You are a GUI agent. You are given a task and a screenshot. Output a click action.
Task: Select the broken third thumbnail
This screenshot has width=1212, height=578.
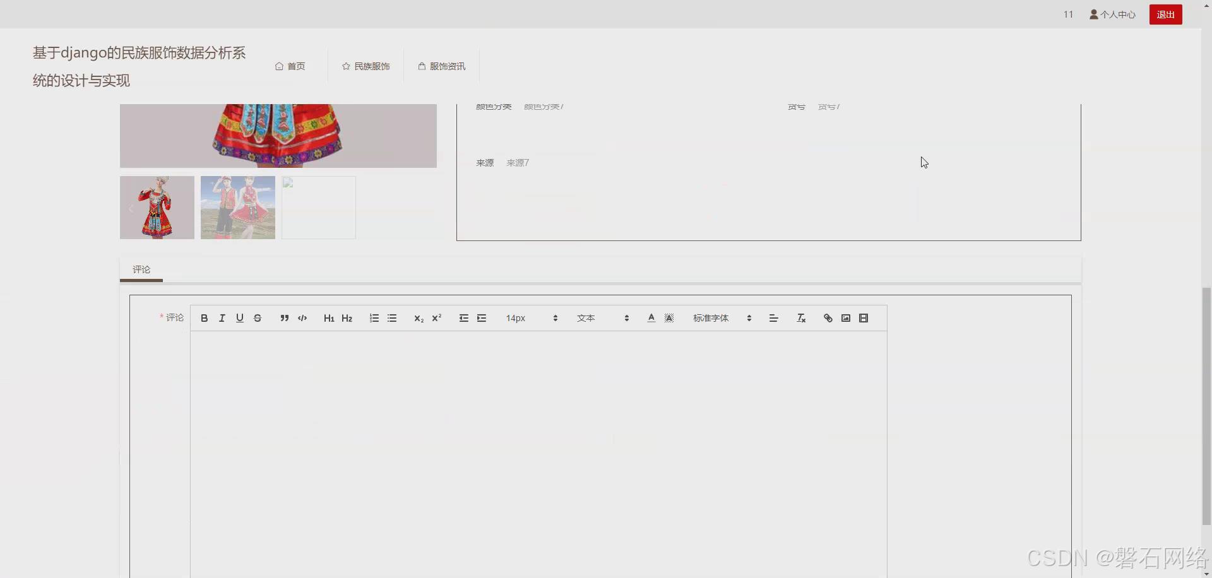319,208
